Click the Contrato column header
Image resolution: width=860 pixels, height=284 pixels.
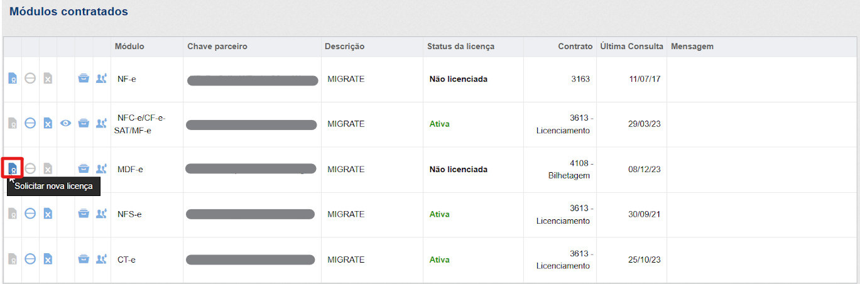pyautogui.click(x=575, y=46)
